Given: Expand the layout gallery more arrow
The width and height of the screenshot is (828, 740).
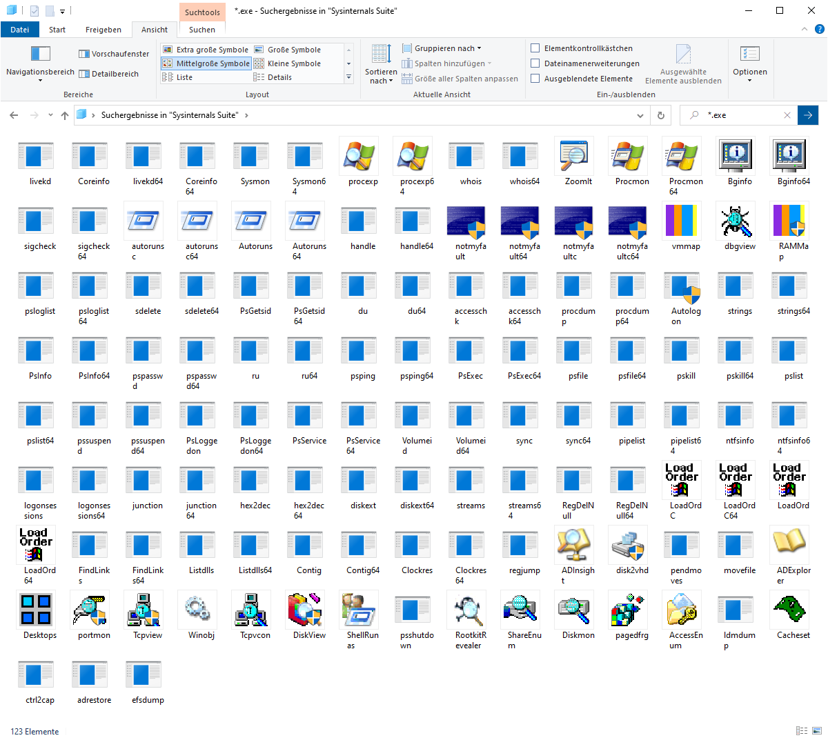Looking at the screenshot, I should [348, 77].
